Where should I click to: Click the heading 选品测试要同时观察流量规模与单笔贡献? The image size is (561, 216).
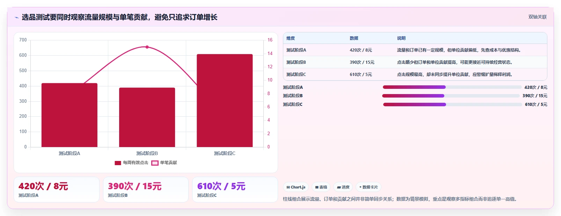coord(119,17)
